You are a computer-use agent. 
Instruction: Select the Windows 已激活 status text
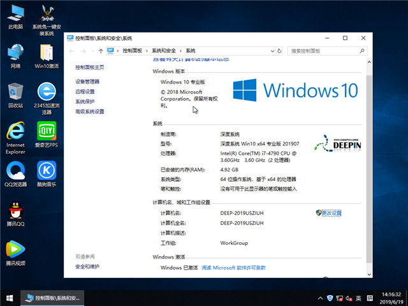tap(179, 268)
